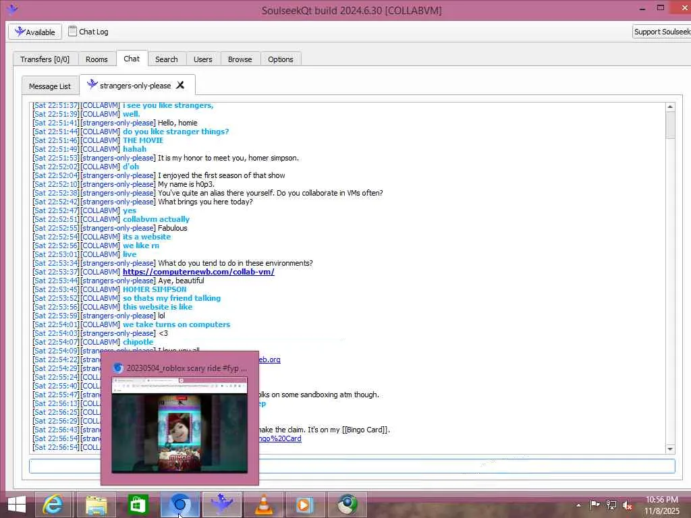
Task: Open Internet Explorer from taskbar
Action: coord(53,505)
